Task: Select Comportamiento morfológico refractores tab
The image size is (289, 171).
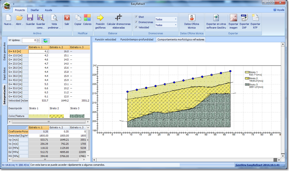Action: (x=181, y=40)
